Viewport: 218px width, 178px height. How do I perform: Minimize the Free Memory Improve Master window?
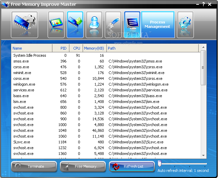pyautogui.click(x=197, y=4)
